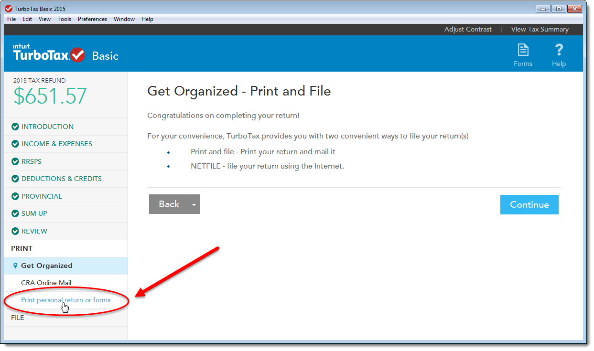Click the TurboTax title bar app icon
Viewport: 594px width, 351px height.
(x=9, y=9)
